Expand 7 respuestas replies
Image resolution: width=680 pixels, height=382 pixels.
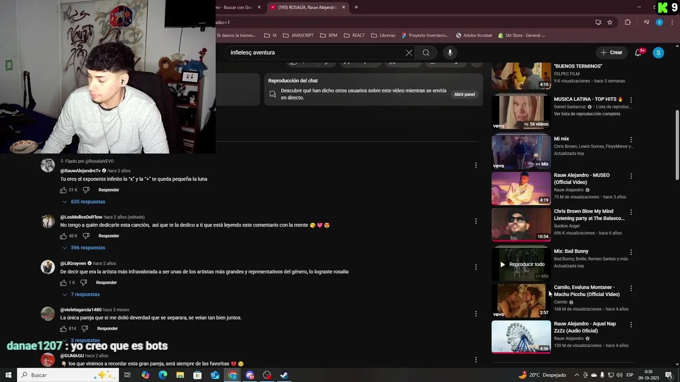tap(81, 294)
